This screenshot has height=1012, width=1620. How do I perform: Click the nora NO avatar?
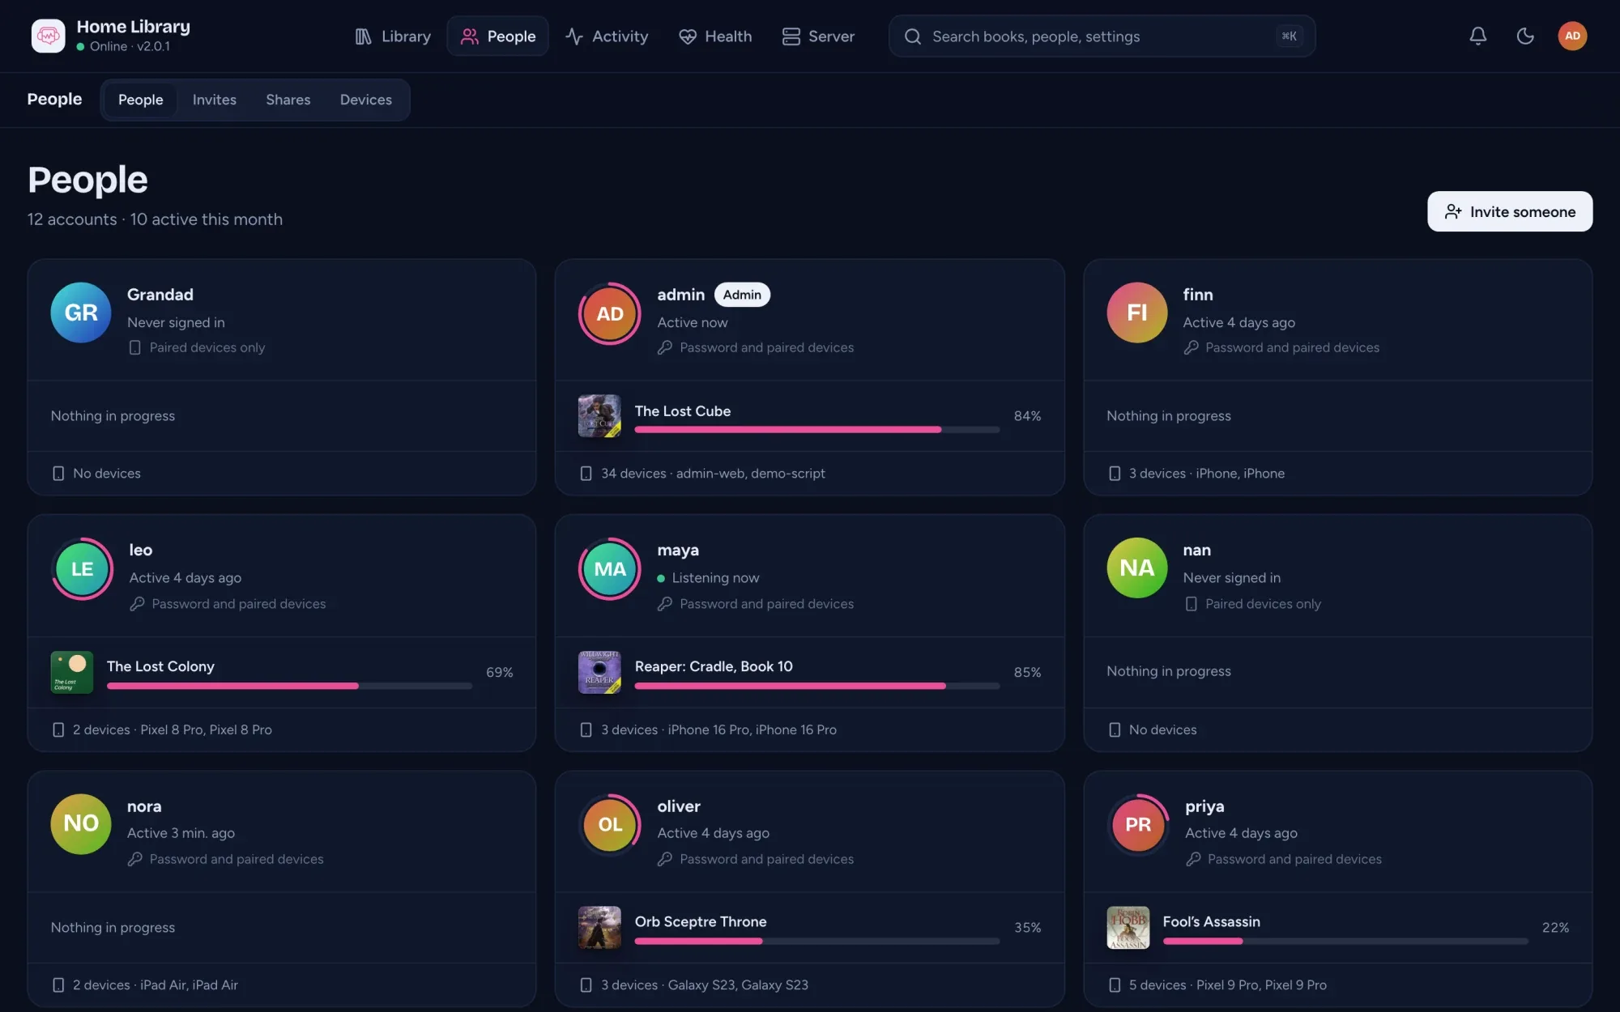81,823
